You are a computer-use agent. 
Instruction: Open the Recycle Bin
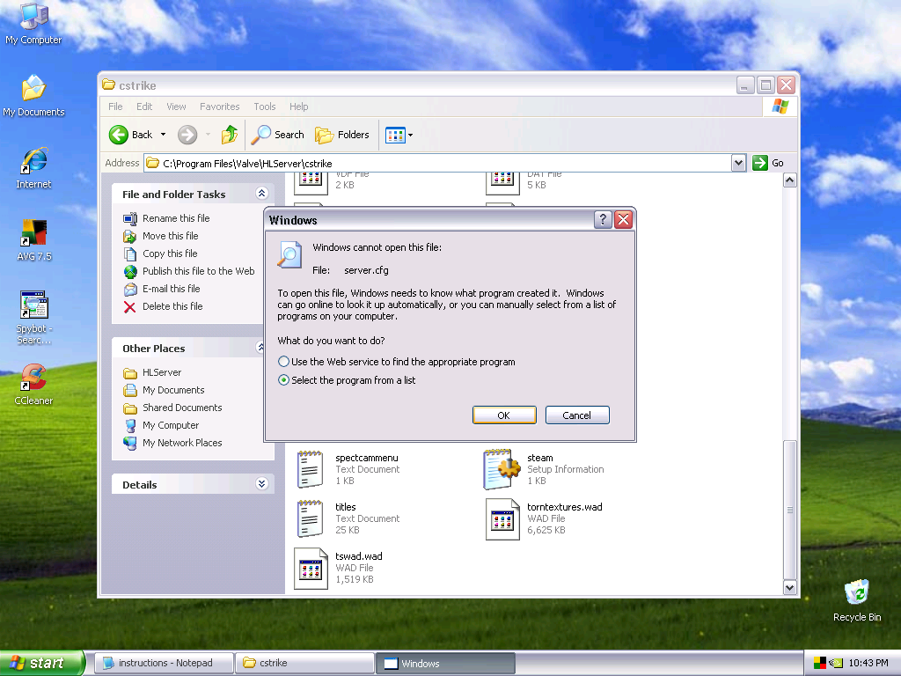857,600
